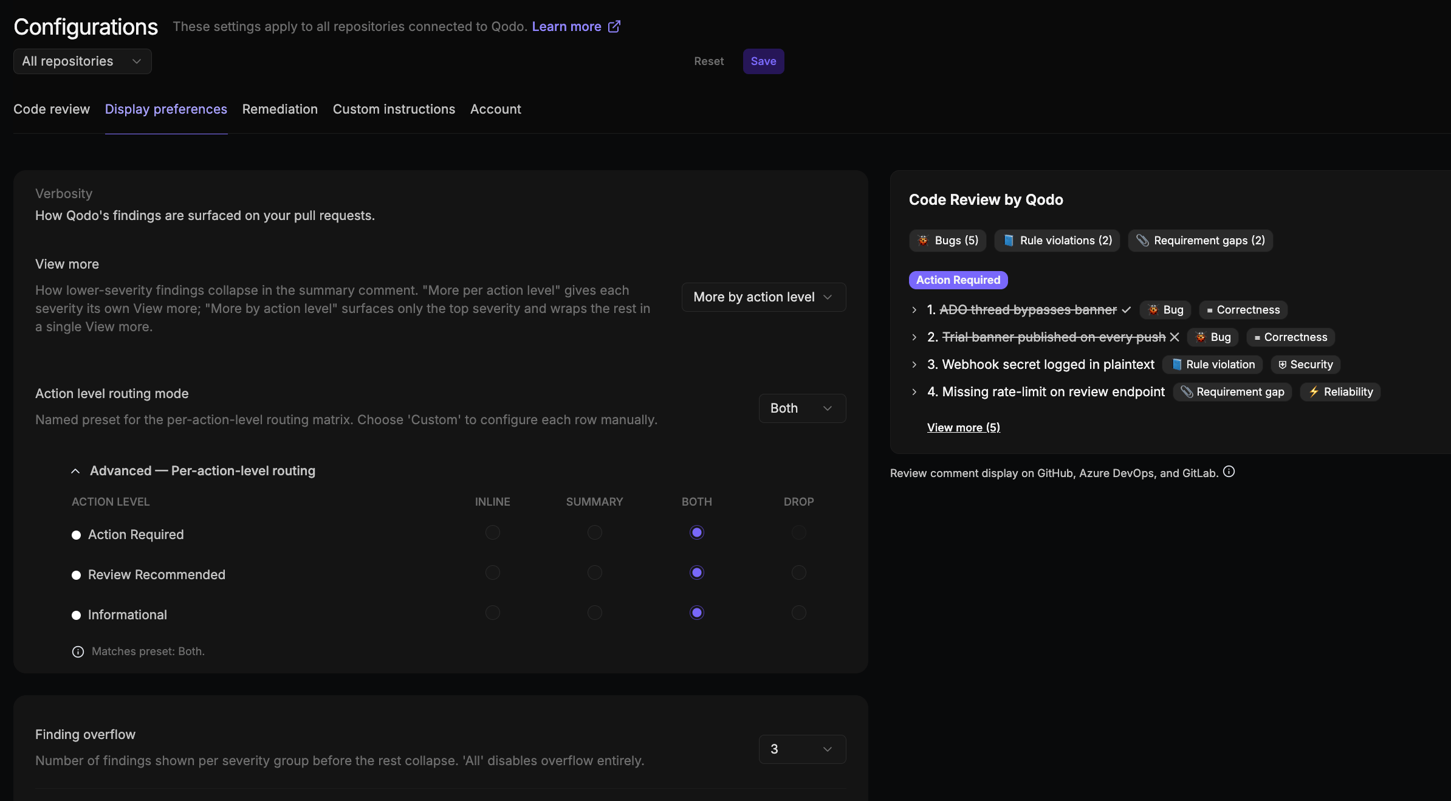The height and width of the screenshot is (801, 1451).
Task: Switch to the Display preferences tab
Action: coord(166,109)
